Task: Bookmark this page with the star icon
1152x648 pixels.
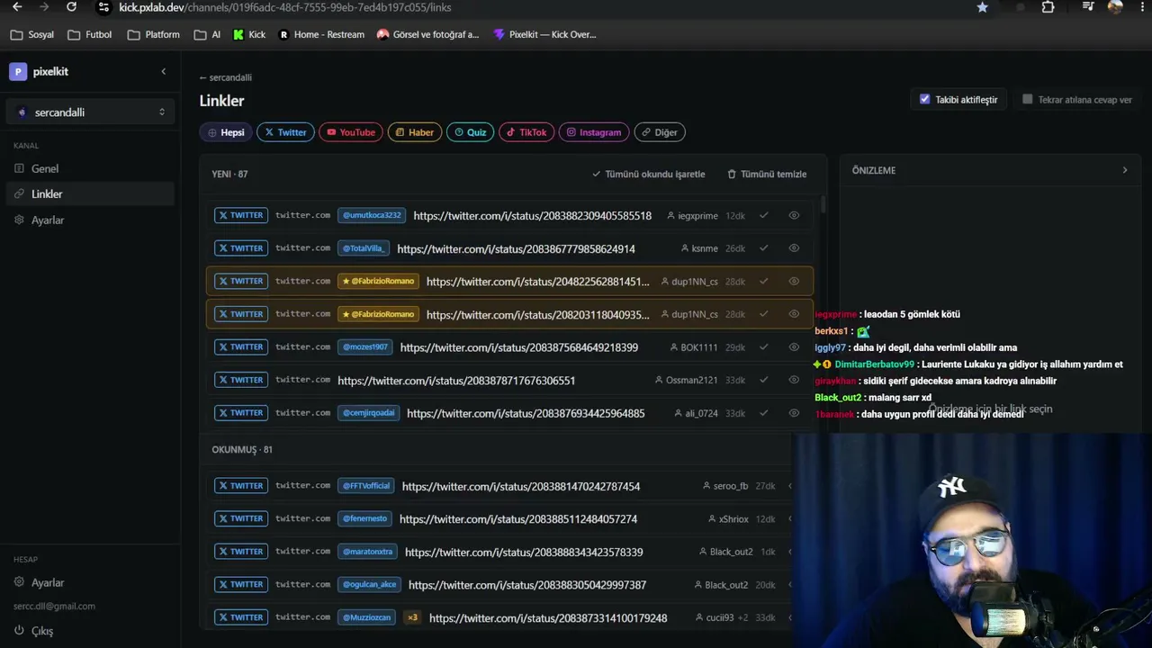Action: pyautogui.click(x=983, y=7)
